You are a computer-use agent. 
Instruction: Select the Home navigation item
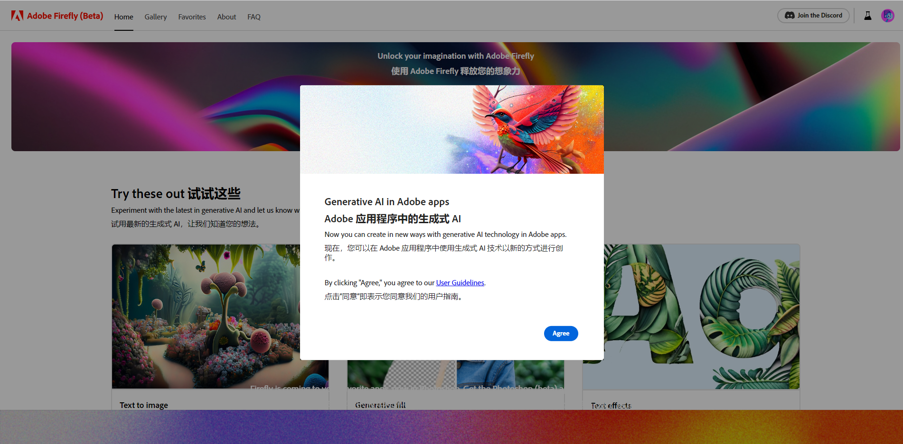pyautogui.click(x=123, y=17)
